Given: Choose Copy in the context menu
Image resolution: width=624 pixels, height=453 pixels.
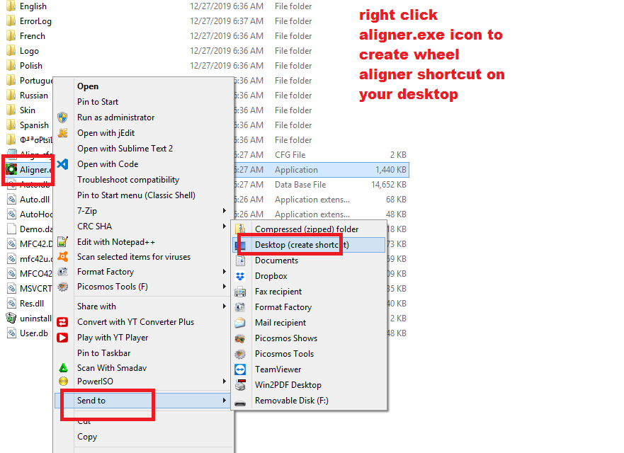Looking at the screenshot, I should tap(87, 437).
